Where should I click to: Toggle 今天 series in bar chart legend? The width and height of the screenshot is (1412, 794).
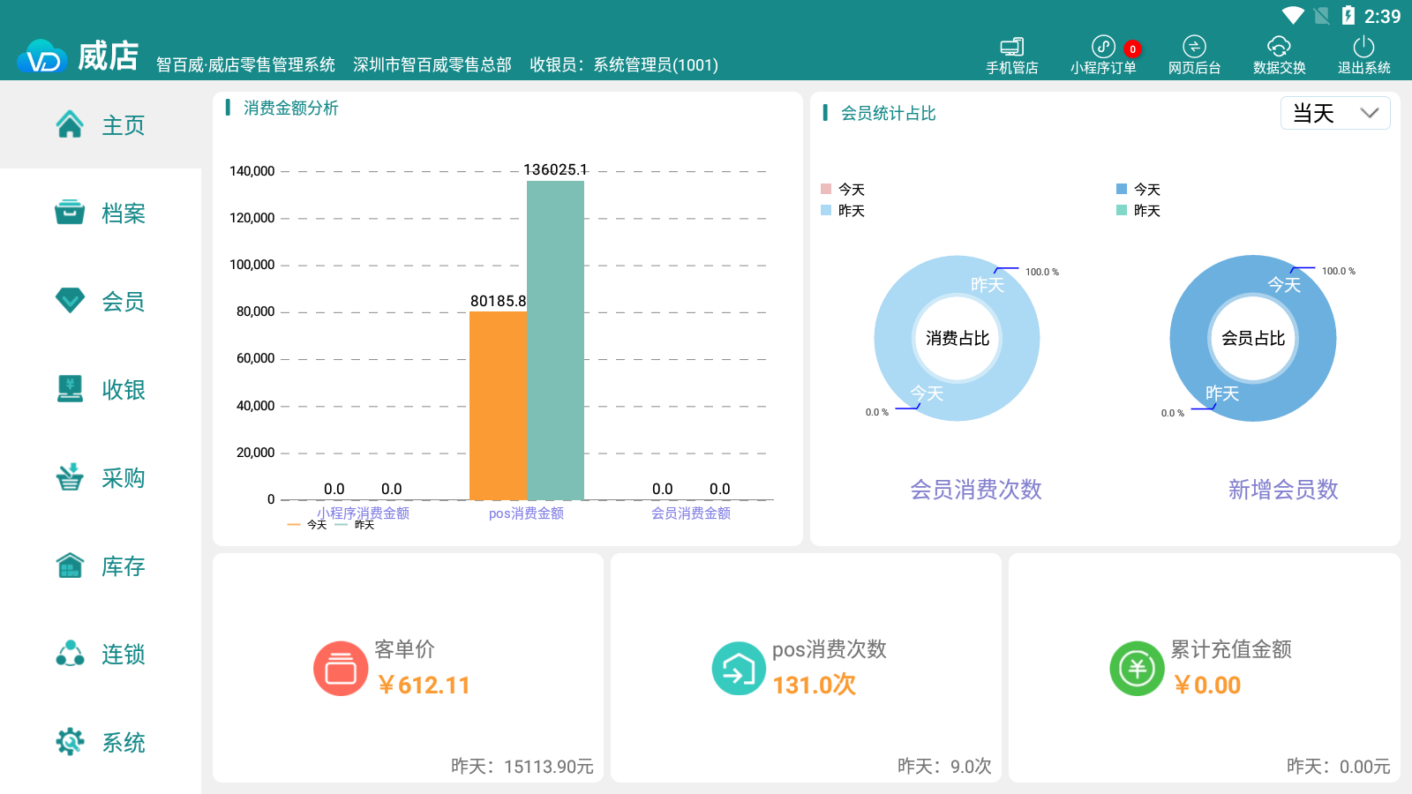(x=307, y=525)
